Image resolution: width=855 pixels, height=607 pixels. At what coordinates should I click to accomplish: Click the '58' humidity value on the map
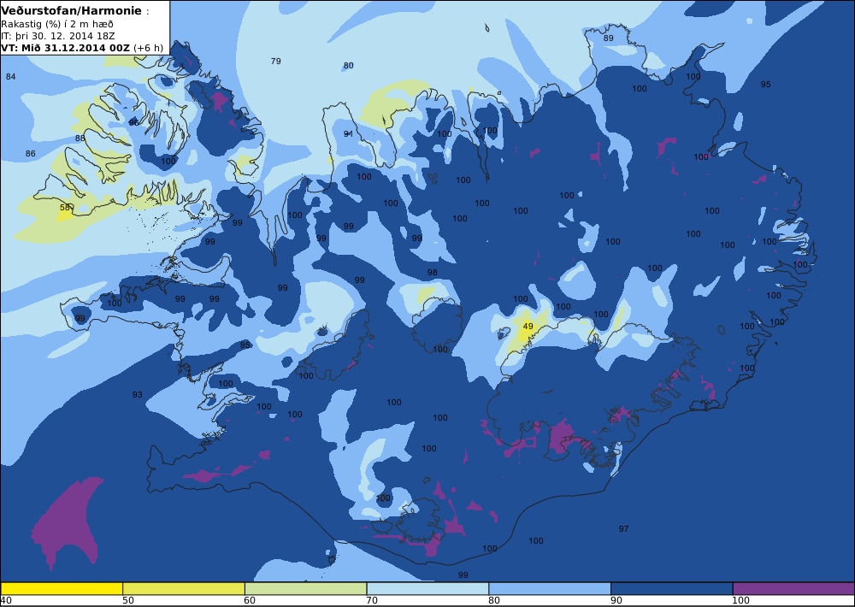[x=65, y=207]
